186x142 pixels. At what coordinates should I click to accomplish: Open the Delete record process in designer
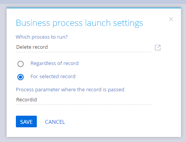pyautogui.click(x=158, y=48)
